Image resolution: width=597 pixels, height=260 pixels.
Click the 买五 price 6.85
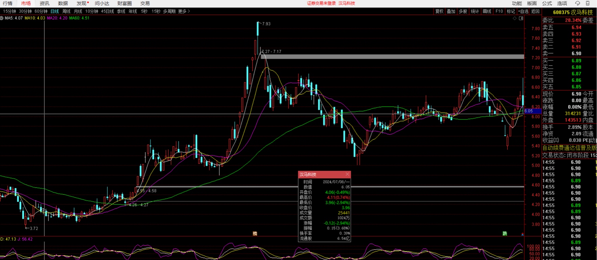pos(576,87)
